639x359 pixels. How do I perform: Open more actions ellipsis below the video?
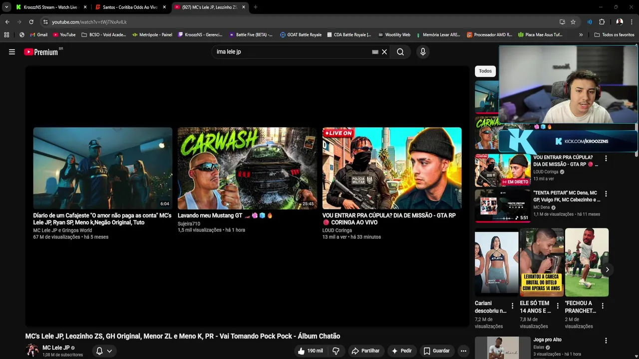coord(463,351)
